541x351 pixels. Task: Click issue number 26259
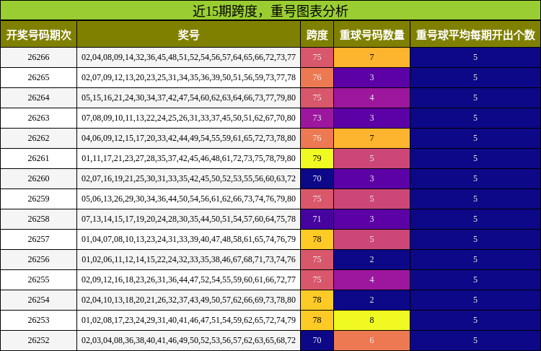[x=39, y=199]
